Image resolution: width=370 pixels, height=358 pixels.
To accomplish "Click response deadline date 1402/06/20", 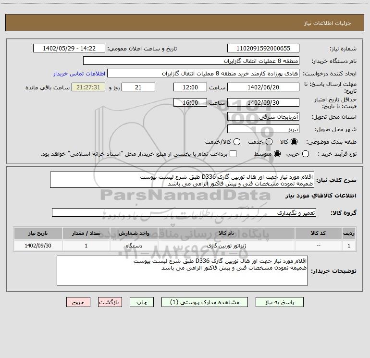I will [263, 87].
